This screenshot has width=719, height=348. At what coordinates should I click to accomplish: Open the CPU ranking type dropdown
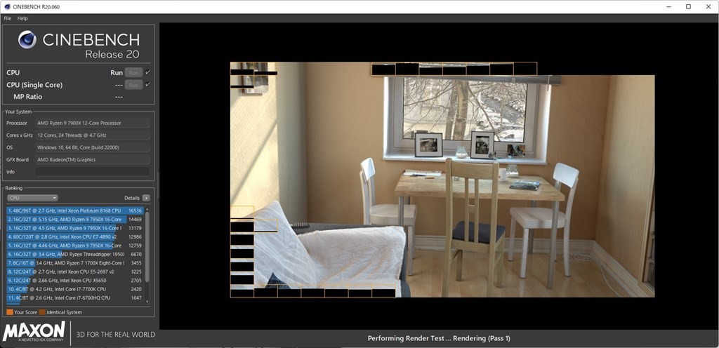pos(32,198)
